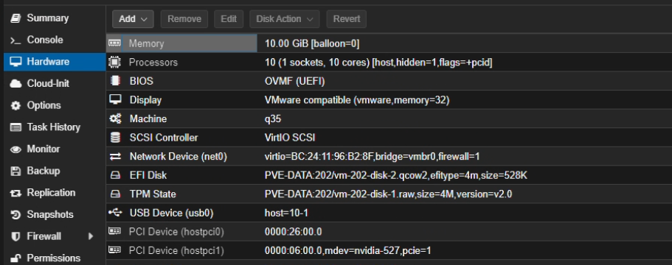Screen dimensions: 672x265
Task: Click the Cloud-Init cloud icon
Action: [x=15, y=84]
